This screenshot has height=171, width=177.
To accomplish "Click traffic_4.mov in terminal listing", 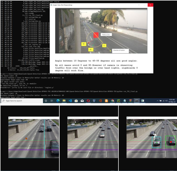I will 34,60.
